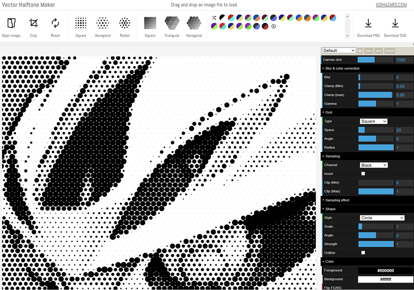Viewport: 414px width, 290px height.
Task: Expand the Sampling effect section
Action: coord(367,200)
